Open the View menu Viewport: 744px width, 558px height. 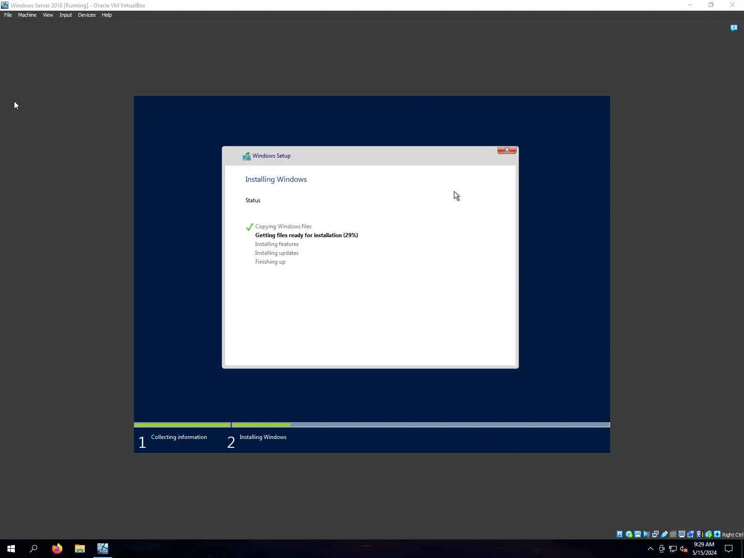[48, 15]
